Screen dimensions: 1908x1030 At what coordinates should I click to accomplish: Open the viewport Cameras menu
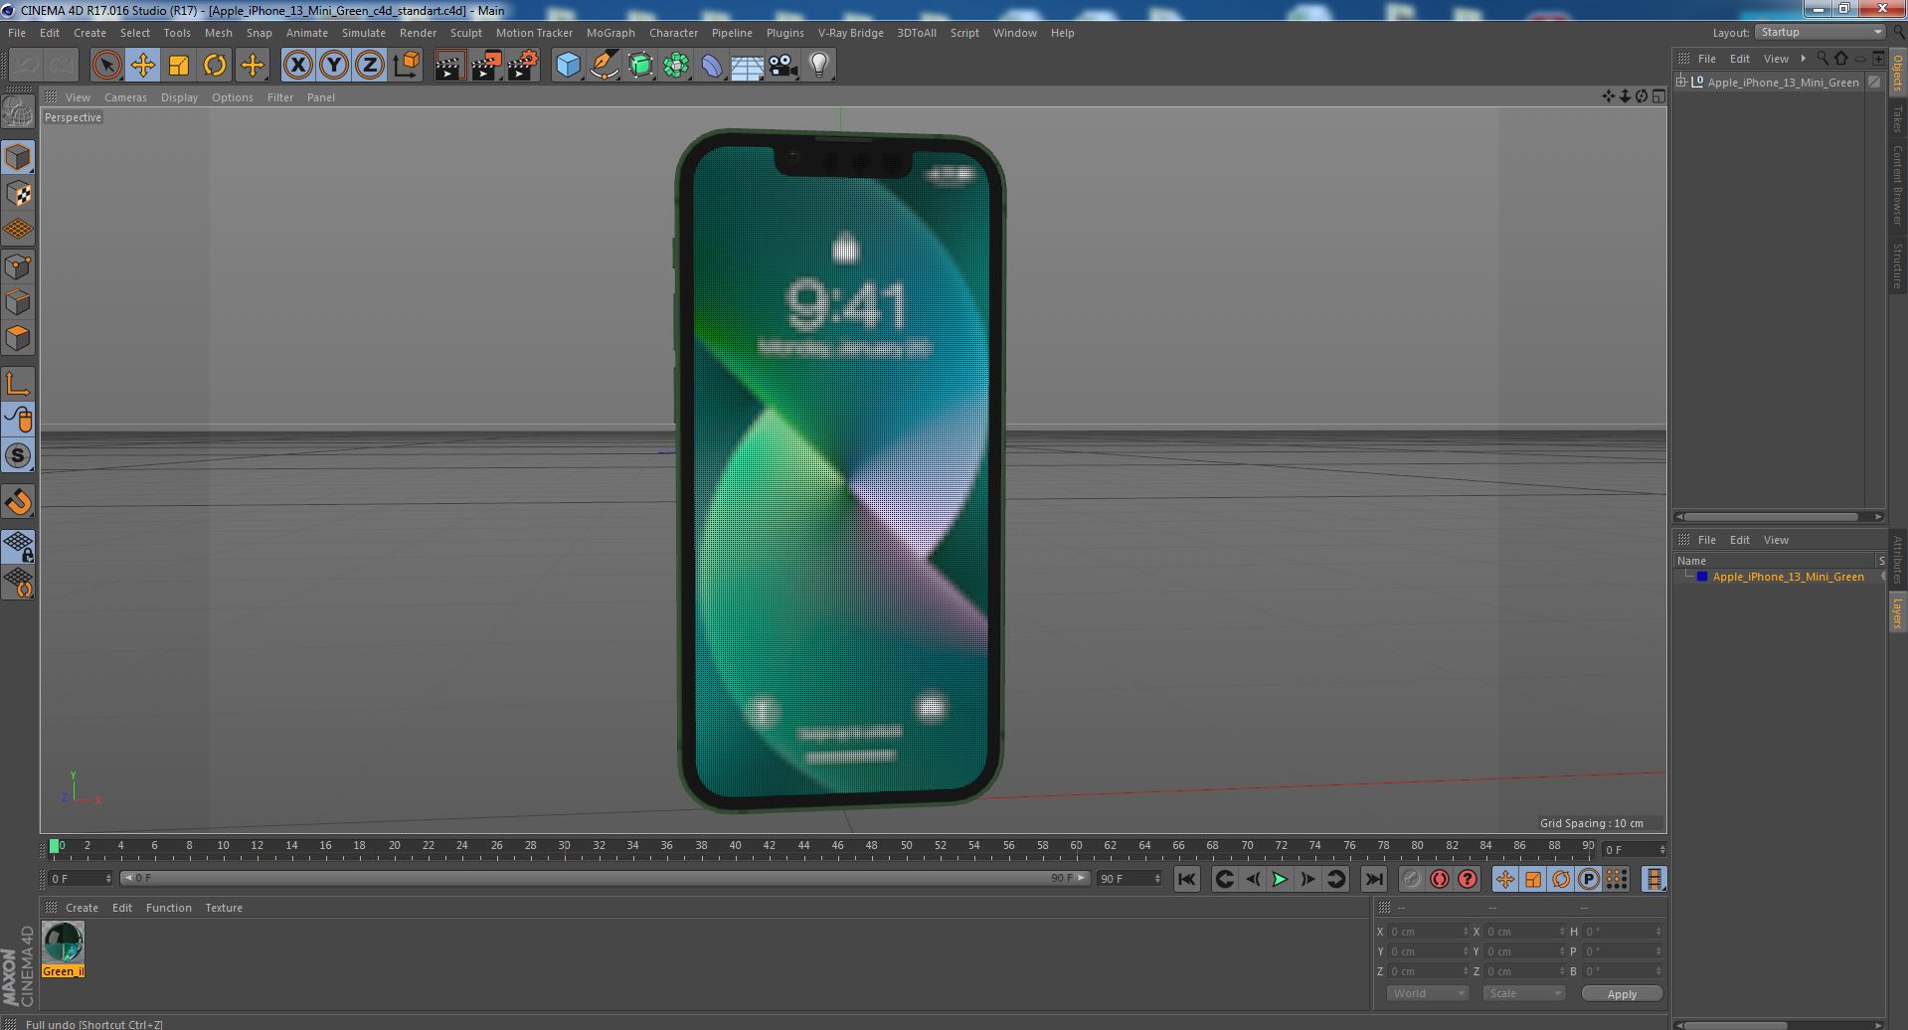[125, 97]
